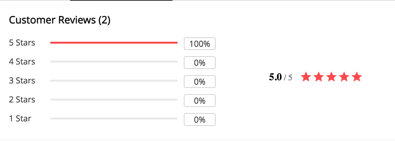Click the second red rating star

click(x=318, y=77)
